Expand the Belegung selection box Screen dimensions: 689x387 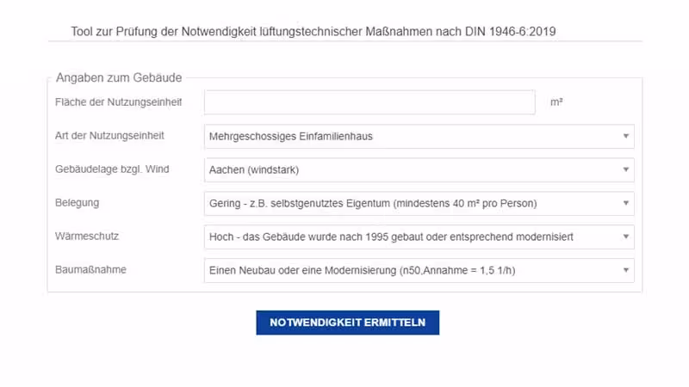coord(419,204)
